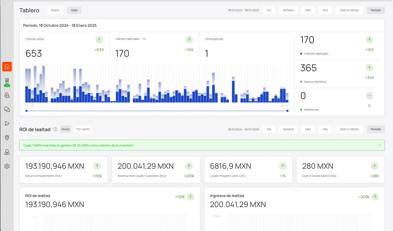
Task: Switch dashboard to Nuevo view
Action: [x=55, y=10]
